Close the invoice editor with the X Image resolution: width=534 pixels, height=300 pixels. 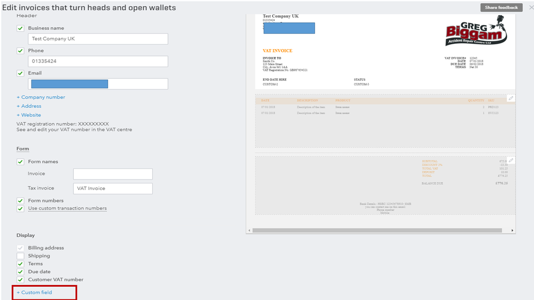point(531,7)
